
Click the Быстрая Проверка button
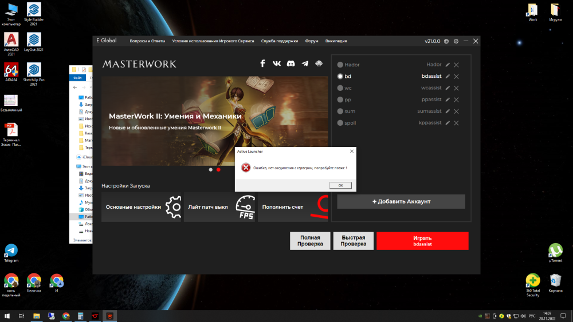tap(353, 240)
